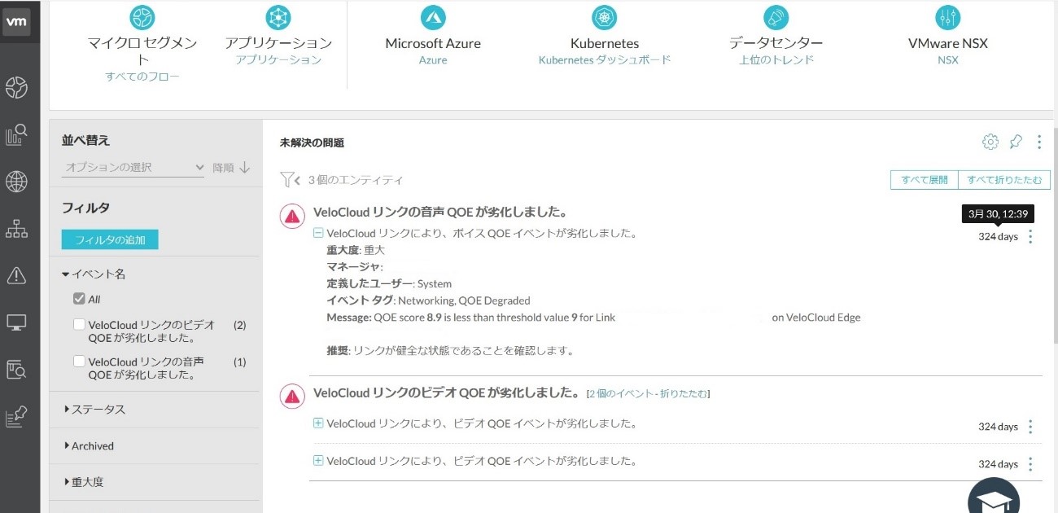Open the pinboard chart sidebar icon

(x=17, y=417)
